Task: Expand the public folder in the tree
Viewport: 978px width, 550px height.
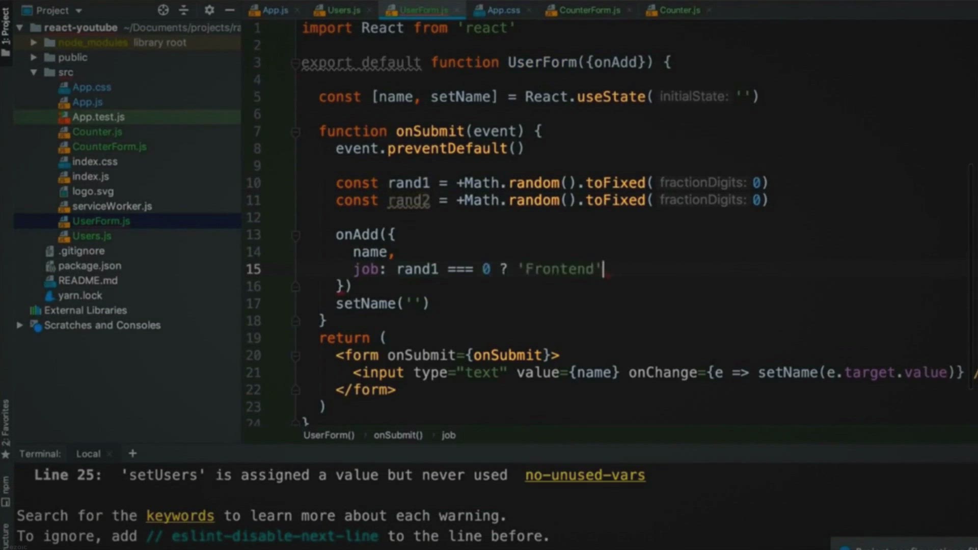Action: [x=34, y=57]
